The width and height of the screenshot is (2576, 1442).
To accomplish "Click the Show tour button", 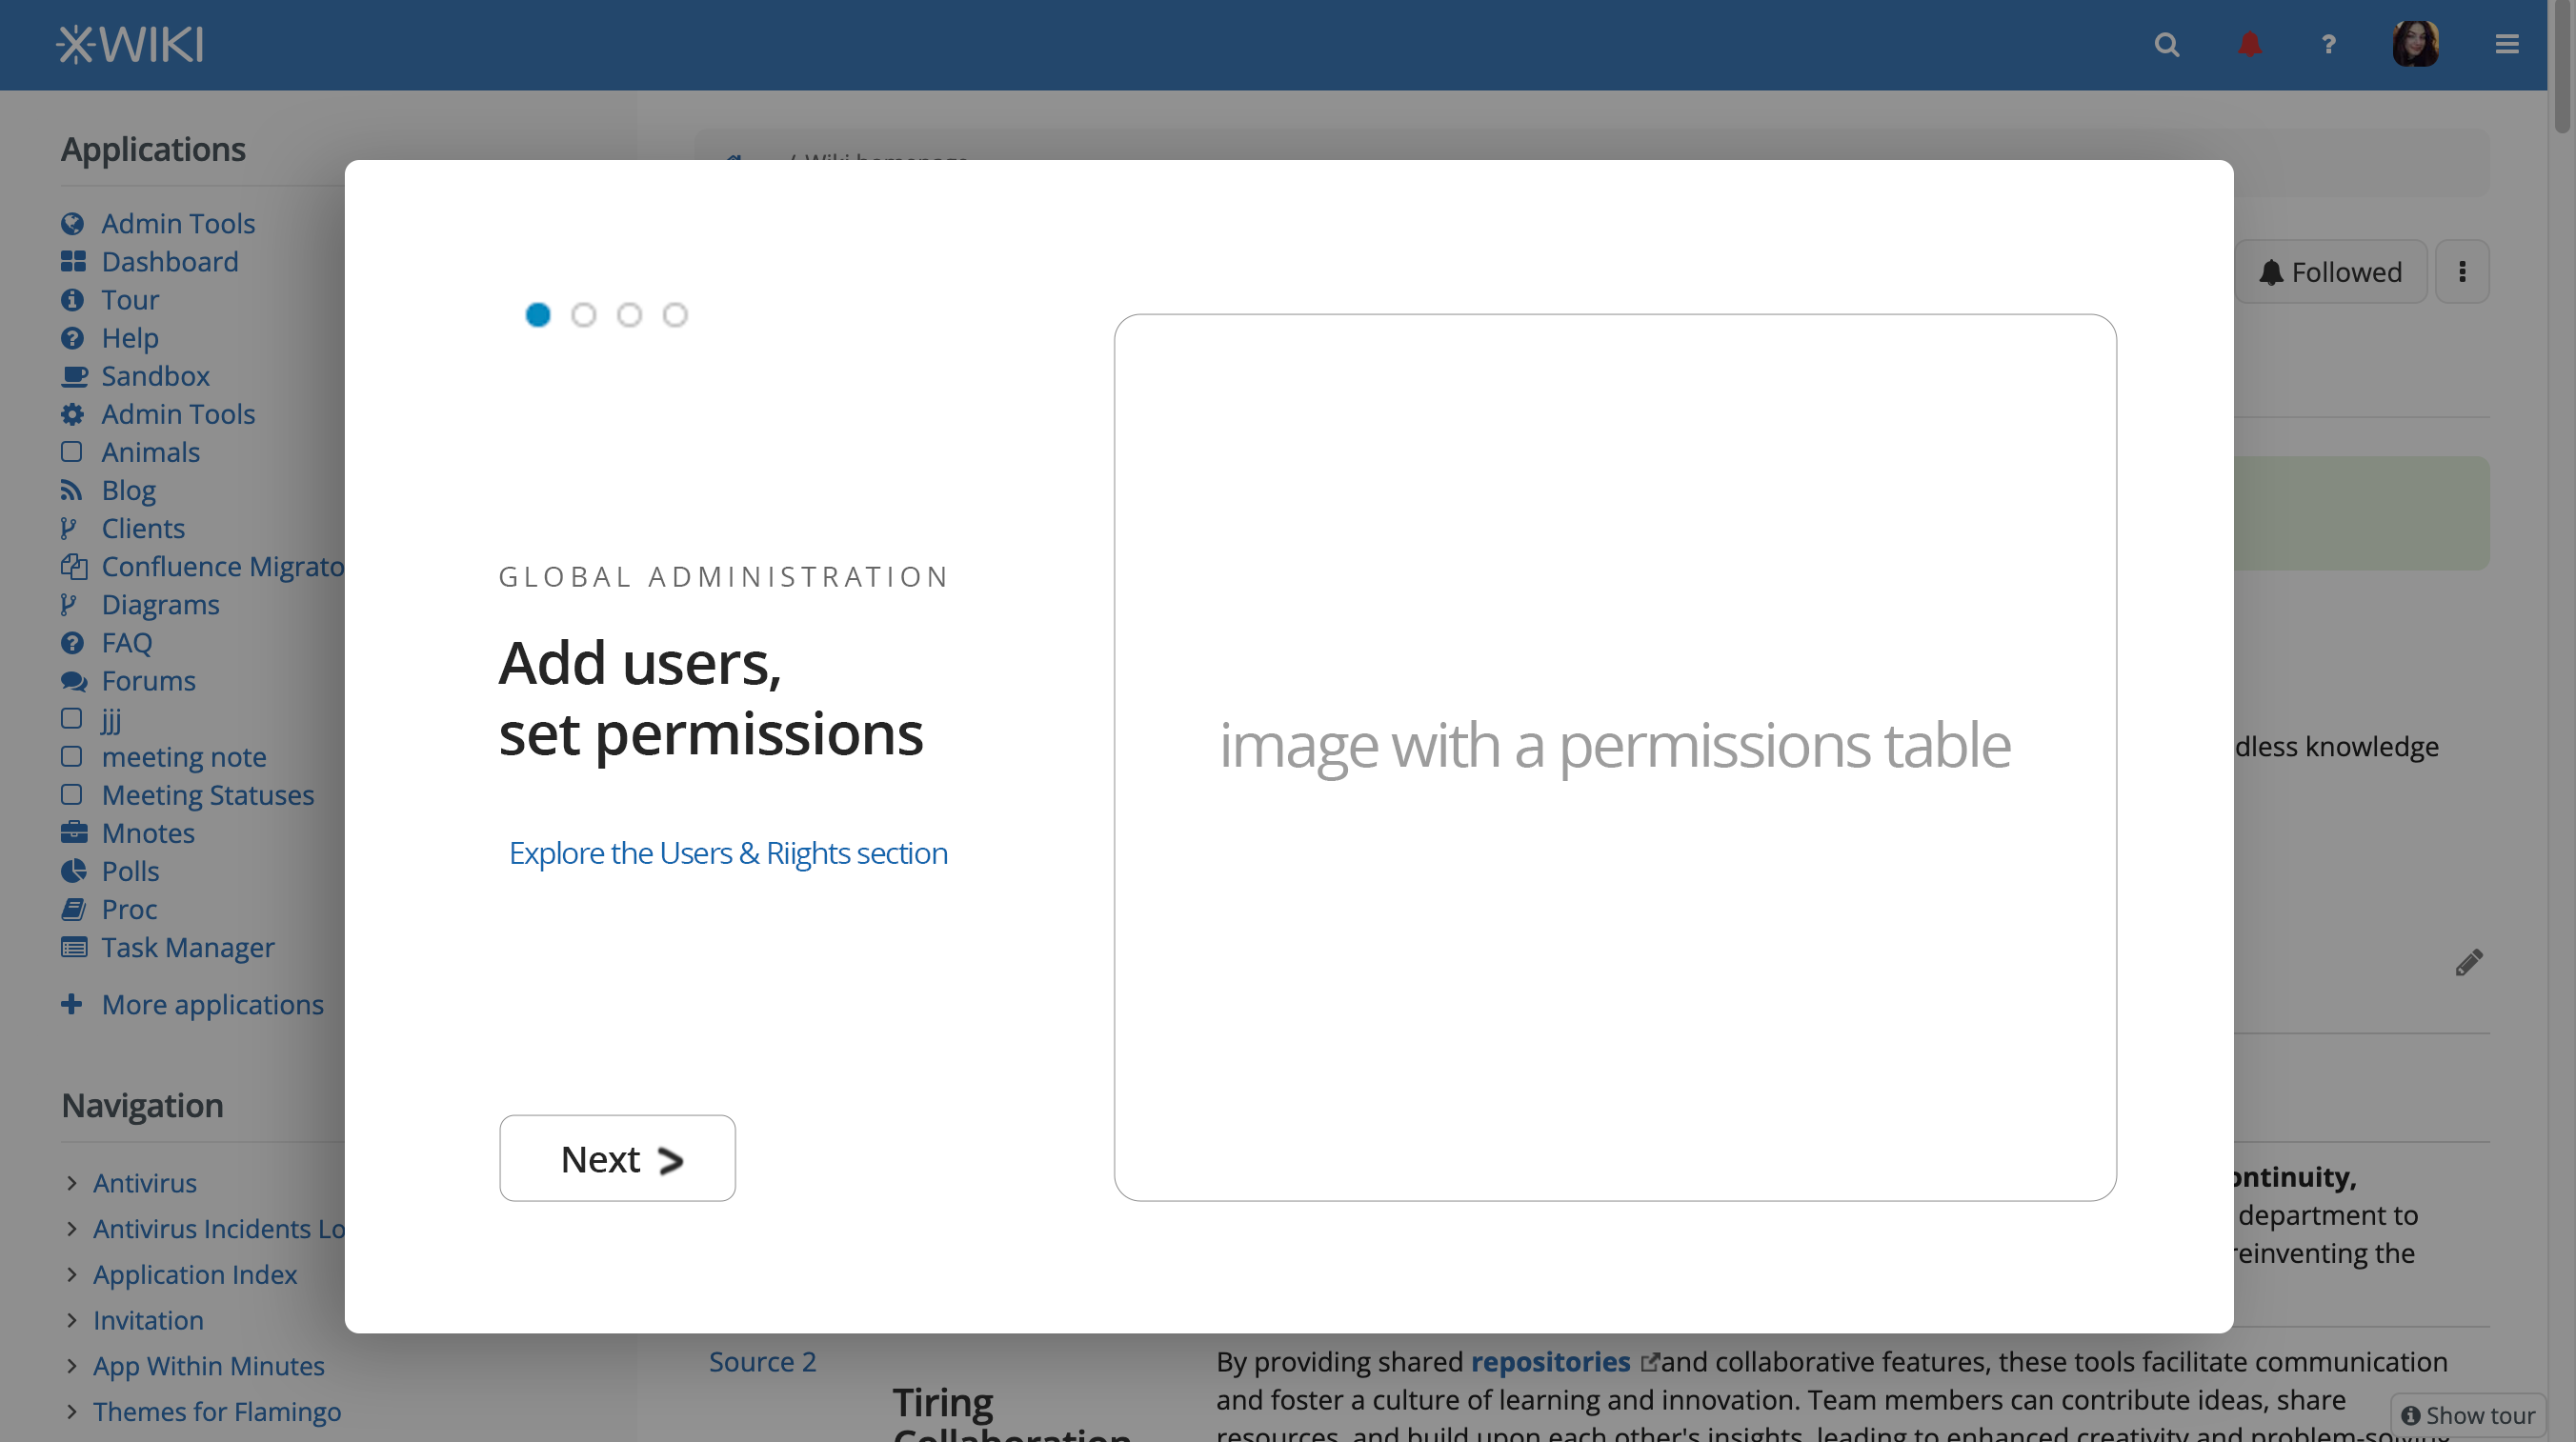I will [x=2467, y=1415].
